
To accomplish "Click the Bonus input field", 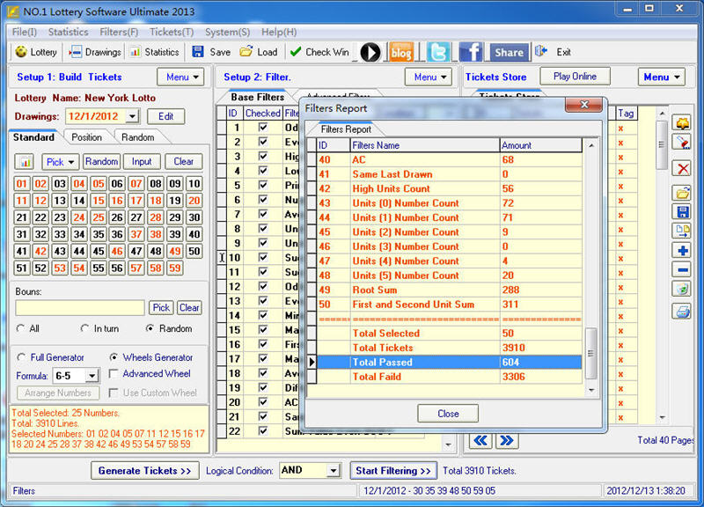I will pos(80,308).
